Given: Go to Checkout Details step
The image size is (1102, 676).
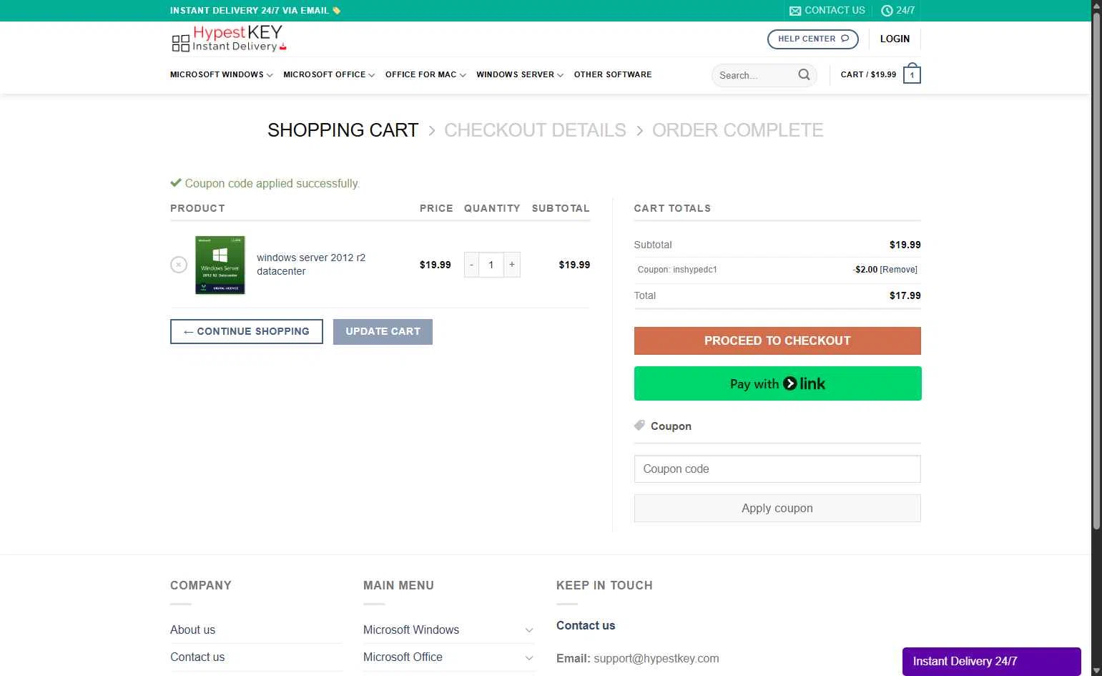Looking at the screenshot, I should coord(535,130).
